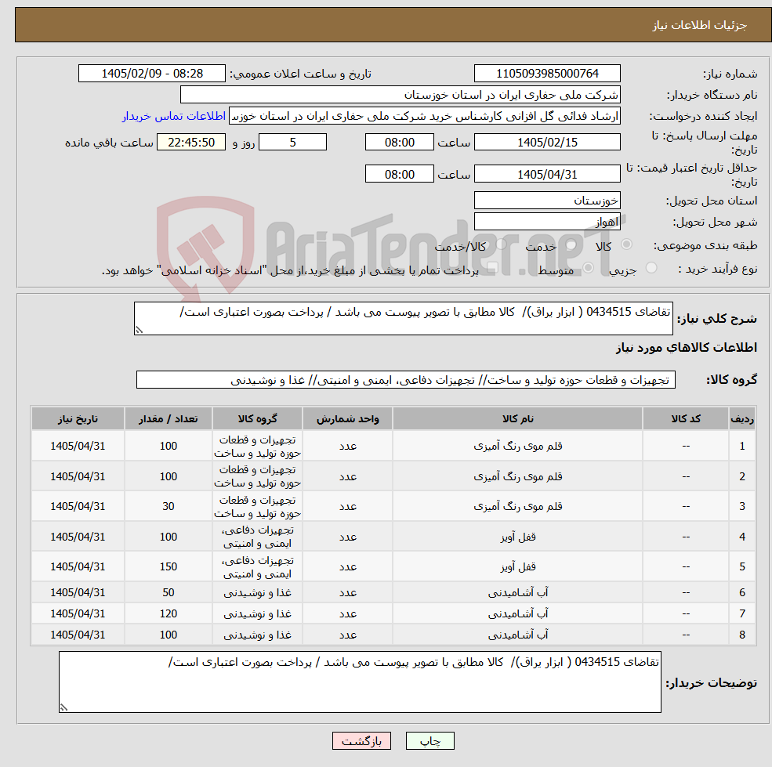772x767 pixels.
Task: Click quantity 150 in row 5
Action: (169, 567)
